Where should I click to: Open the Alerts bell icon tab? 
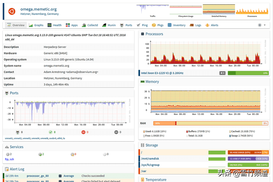[207, 25]
